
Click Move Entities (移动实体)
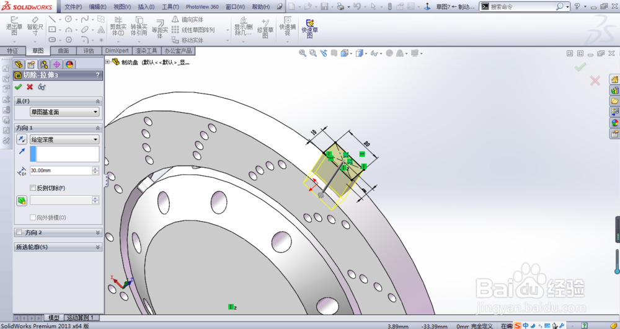point(188,40)
